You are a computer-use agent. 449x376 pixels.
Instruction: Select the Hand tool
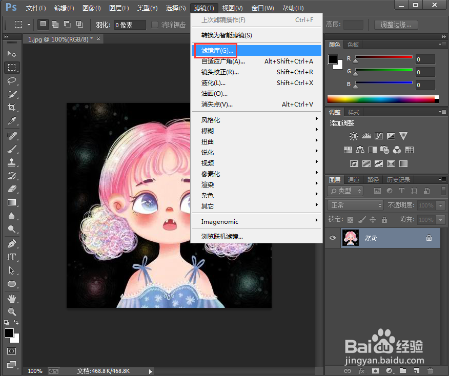12,299
